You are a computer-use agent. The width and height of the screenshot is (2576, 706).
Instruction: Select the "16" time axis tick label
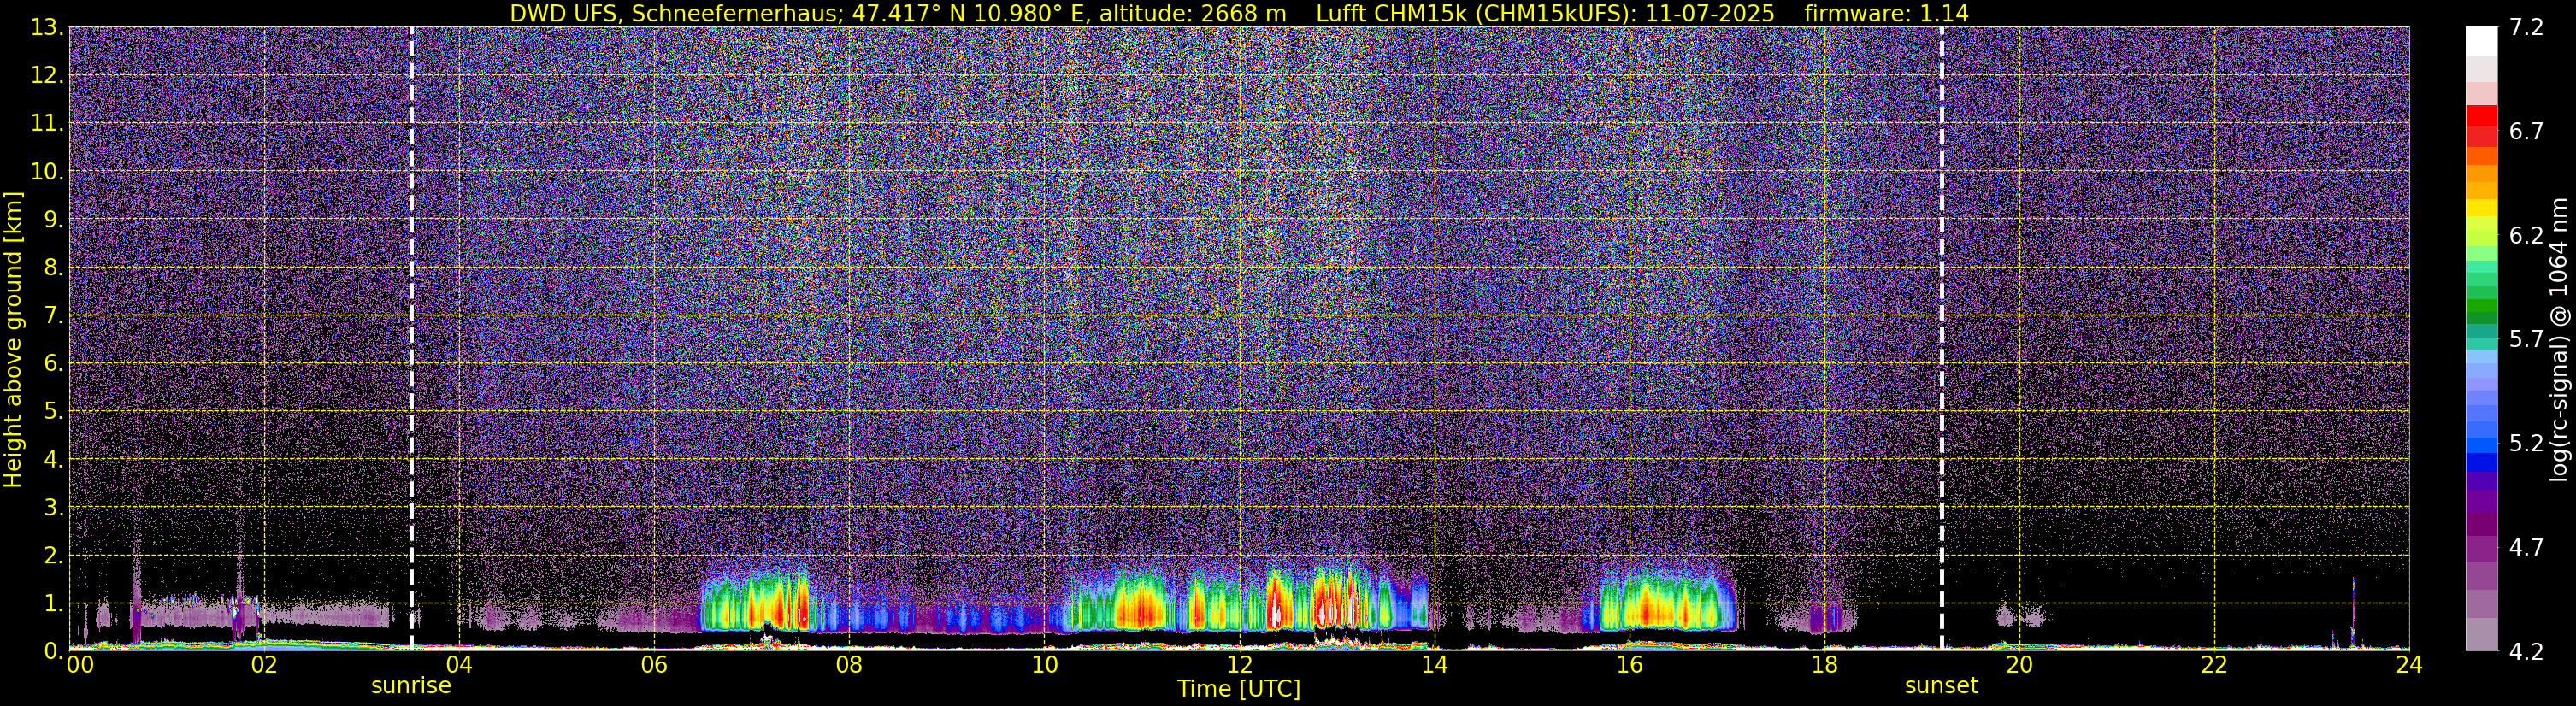tap(1629, 665)
